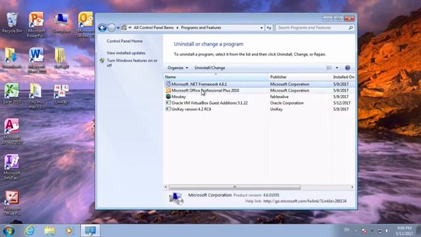Click the scrollbar right arrow

click(x=353, y=187)
